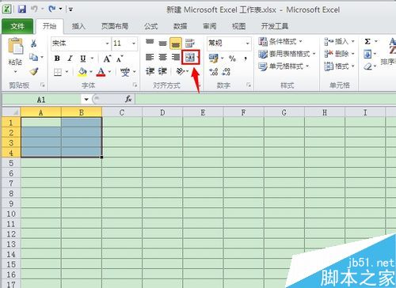Click the 删除 (Delete) cells button
The width and height of the screenshot is (396, 288).
339,54
